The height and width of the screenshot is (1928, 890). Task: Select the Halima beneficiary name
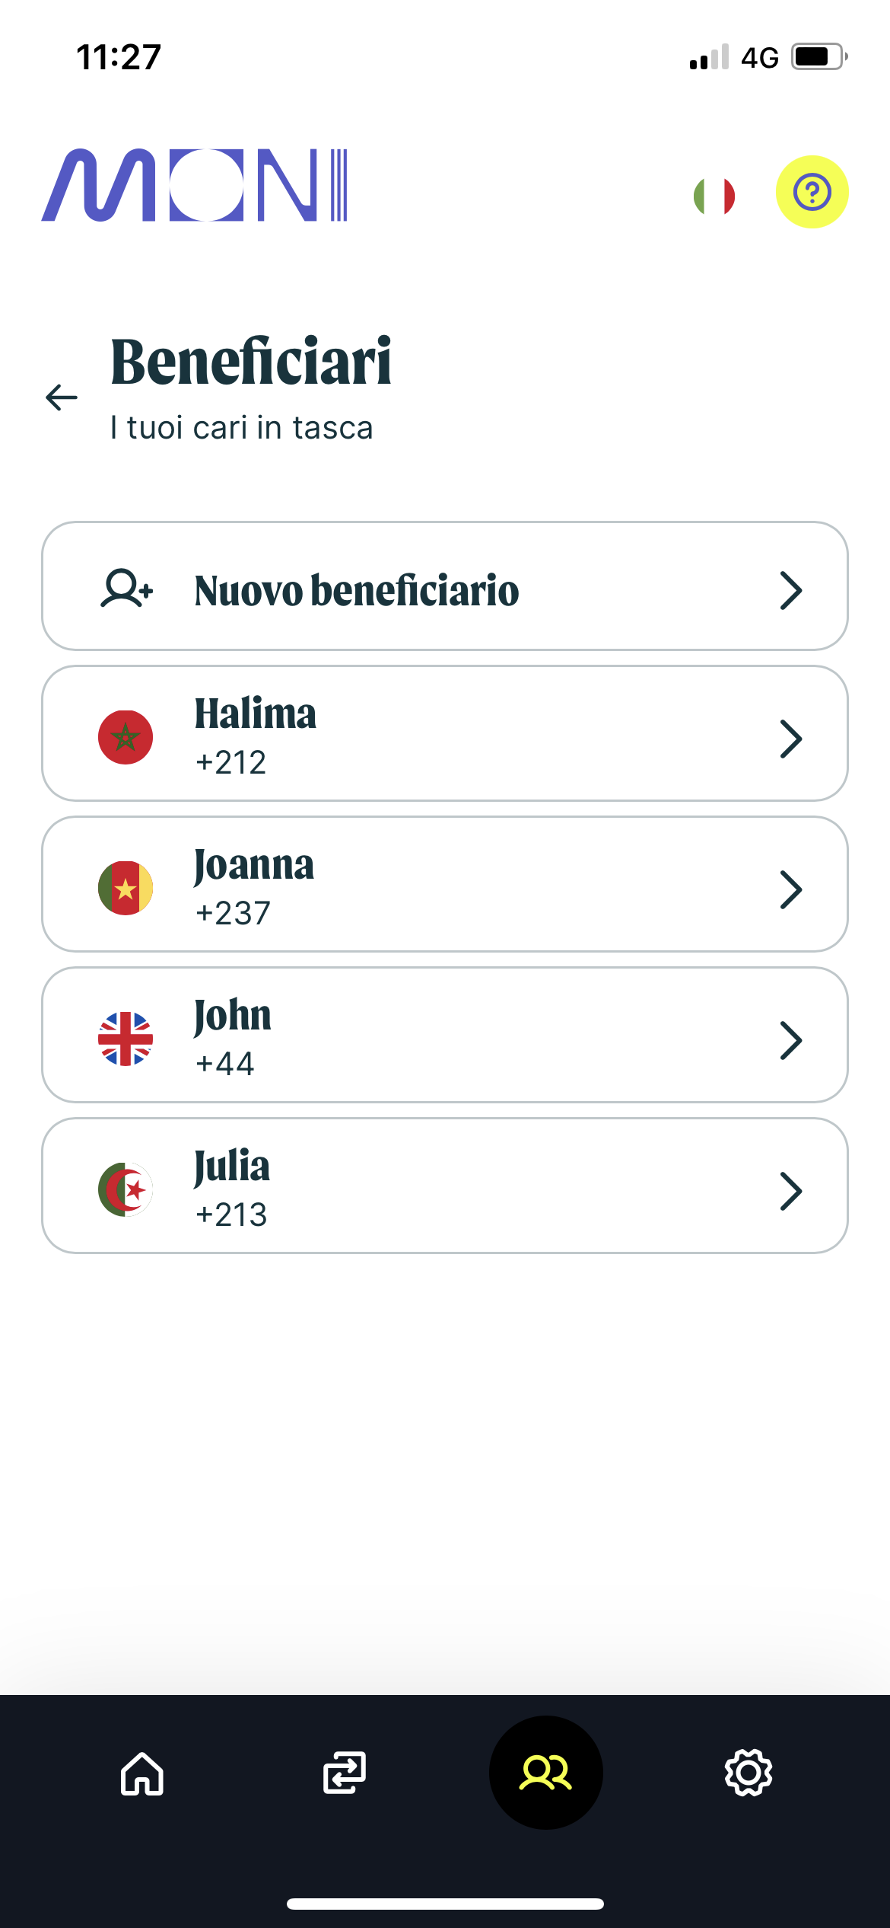click(256, 714)
